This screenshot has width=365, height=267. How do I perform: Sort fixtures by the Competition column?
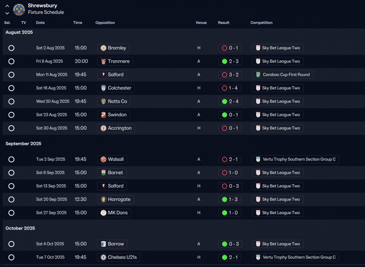click(261, 23)
